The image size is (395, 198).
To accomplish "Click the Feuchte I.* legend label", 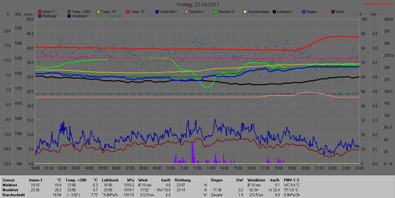I will [x=197, y=12].
